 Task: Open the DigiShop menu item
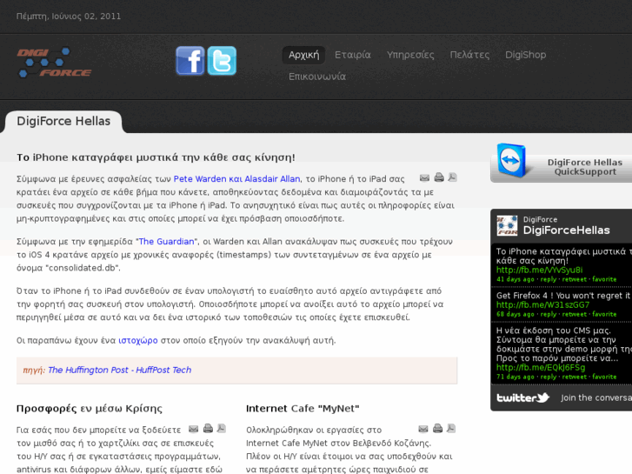(x=526, y=55)
